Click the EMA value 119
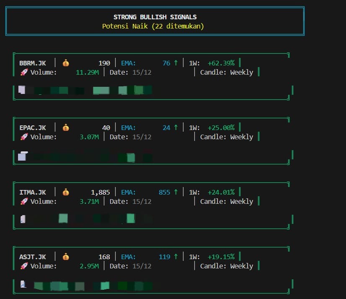 (x=164, y=257)
